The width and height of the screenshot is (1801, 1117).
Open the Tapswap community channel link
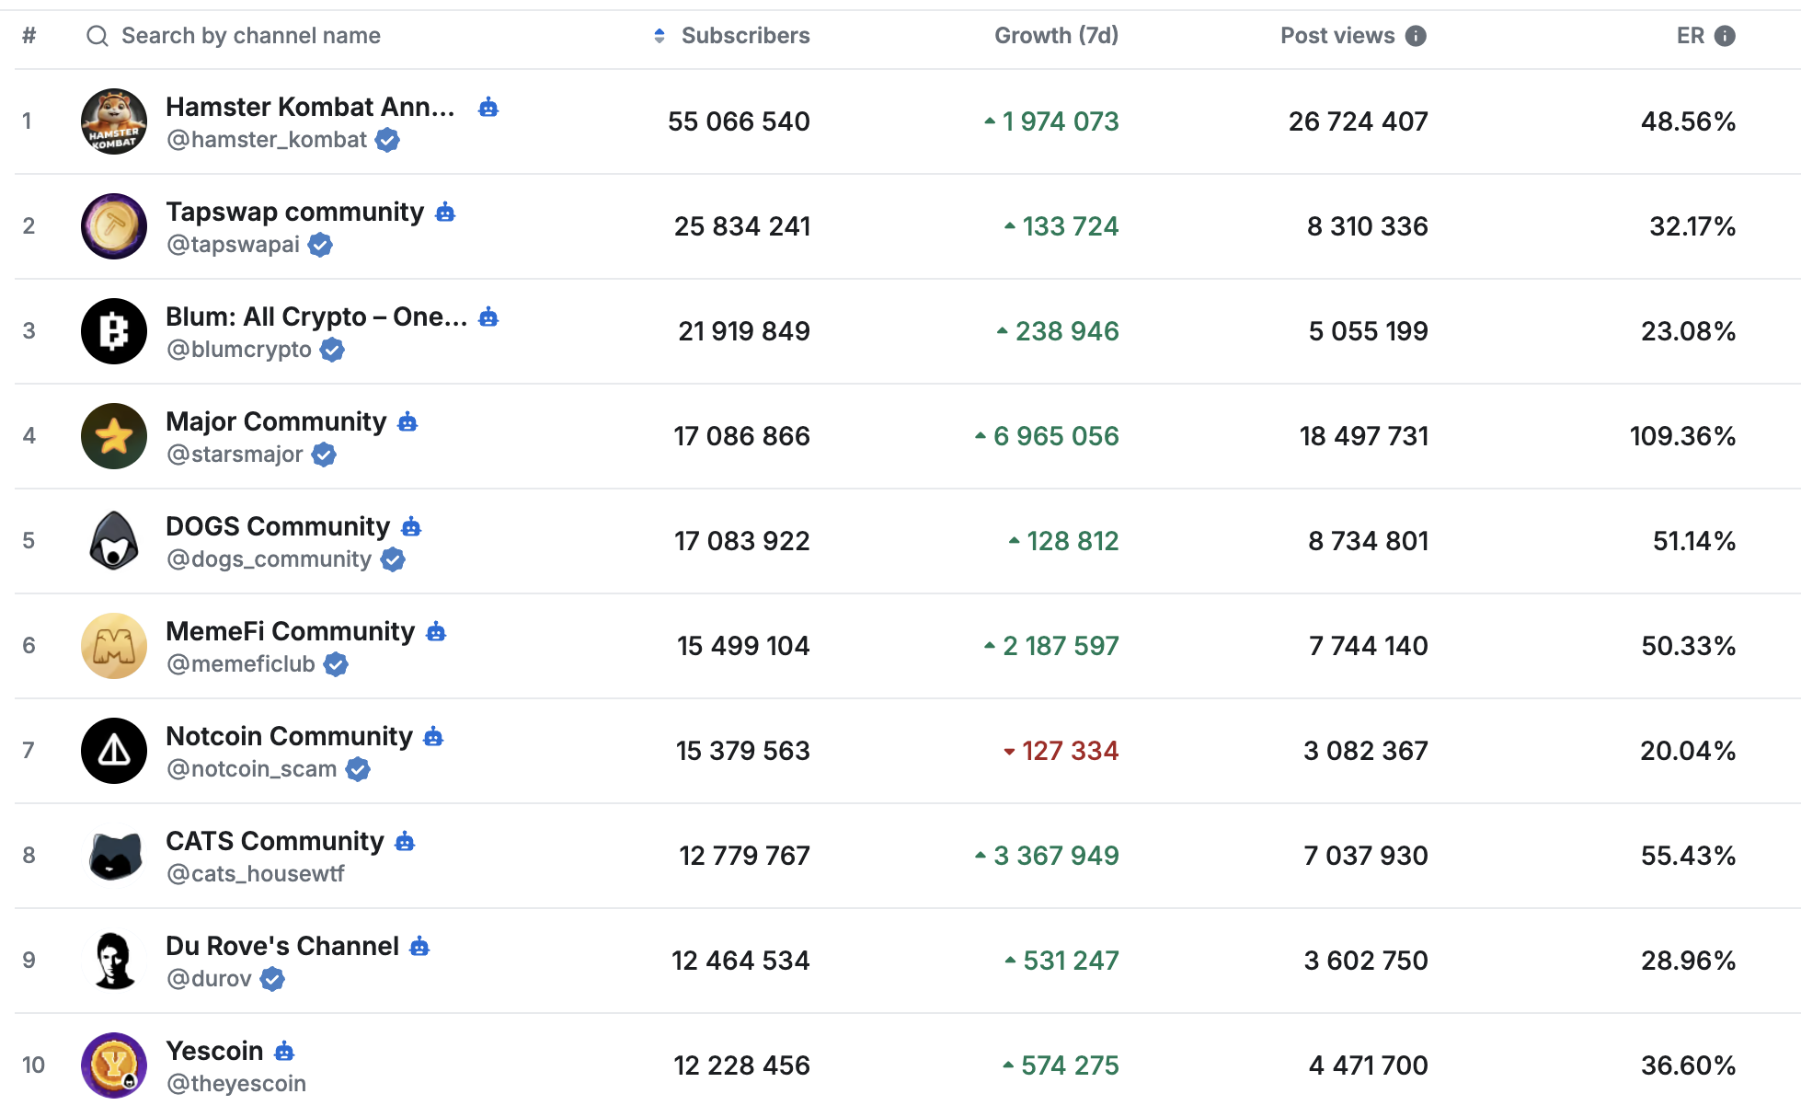point(294,212)
